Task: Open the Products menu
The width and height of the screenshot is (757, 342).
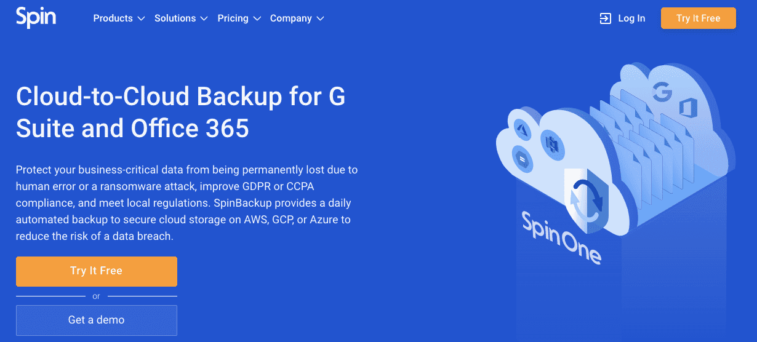Action: (x=113, y=18)
